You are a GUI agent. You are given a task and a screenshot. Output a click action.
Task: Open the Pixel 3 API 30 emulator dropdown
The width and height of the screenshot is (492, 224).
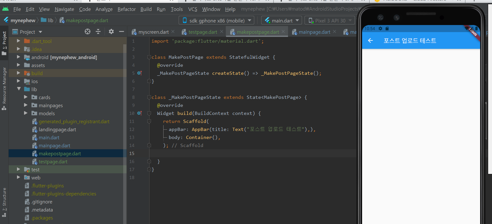[x=330, y=21]
